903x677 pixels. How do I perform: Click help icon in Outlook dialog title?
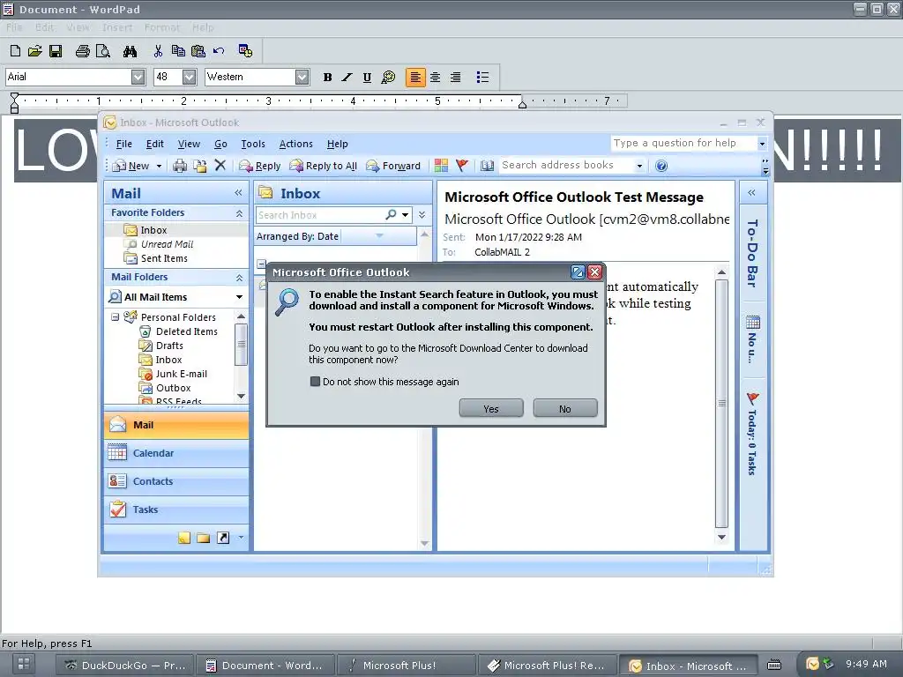coord(578,272)
